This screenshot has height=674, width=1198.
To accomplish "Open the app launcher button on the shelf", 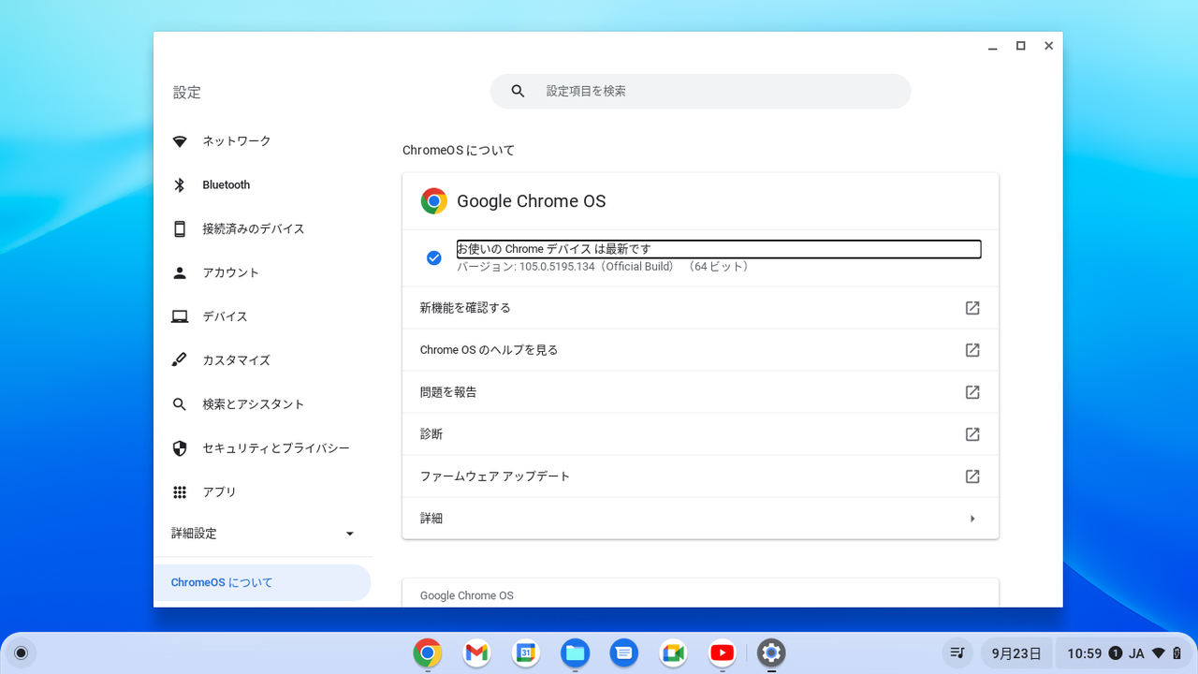I will (x=20, y=652).
